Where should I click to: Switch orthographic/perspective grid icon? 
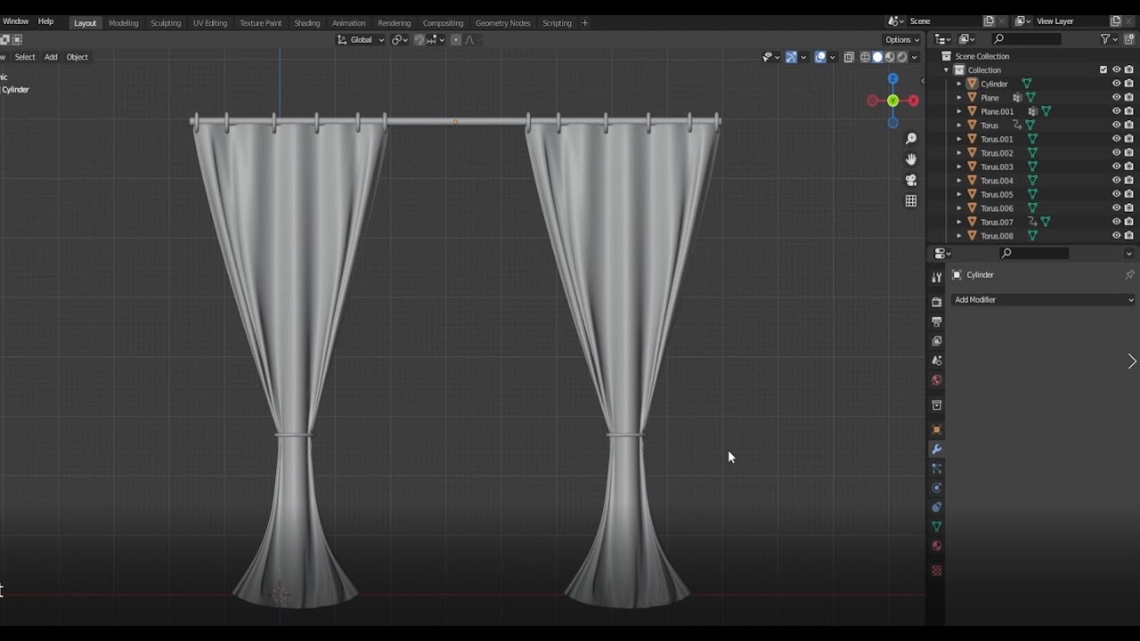(x=911, y=201)
